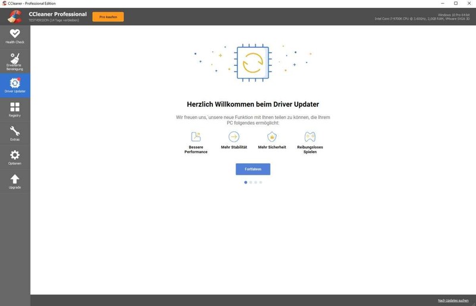Select the third pagination dot
This screenshot has height=306, width=476.
(256, 182)
